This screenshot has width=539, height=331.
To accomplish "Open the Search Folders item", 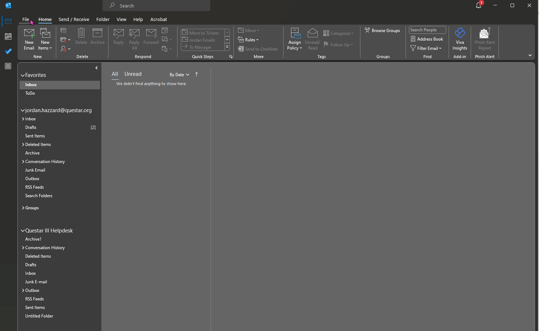I will 60,196.
